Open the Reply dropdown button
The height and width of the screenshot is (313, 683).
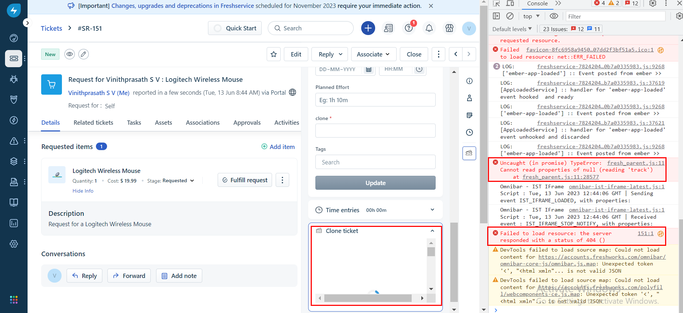click(x=329, y=54)
